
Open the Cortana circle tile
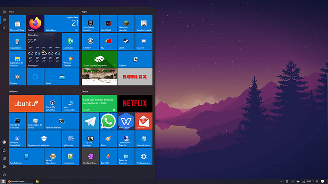pyautogui.click(x=35, y=77)
